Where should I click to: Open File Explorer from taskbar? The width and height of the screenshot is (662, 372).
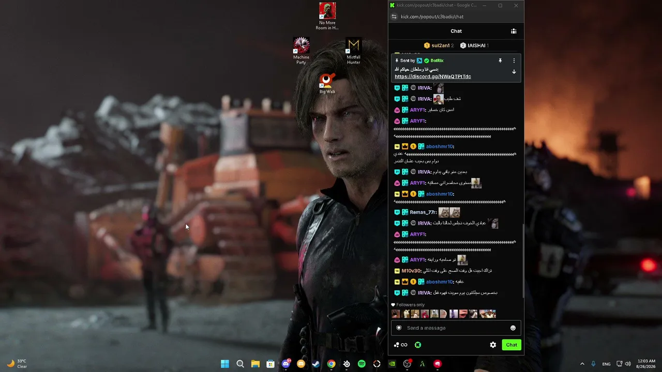[255, 364]
